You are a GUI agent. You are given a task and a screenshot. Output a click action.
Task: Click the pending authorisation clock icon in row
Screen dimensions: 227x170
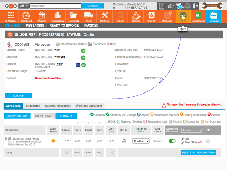coord(53,141)
